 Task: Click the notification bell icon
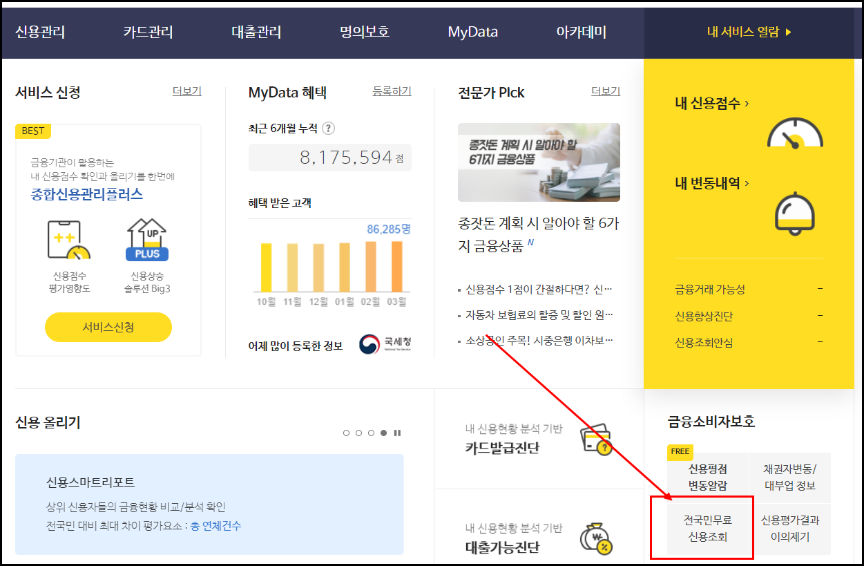point(796,214)
